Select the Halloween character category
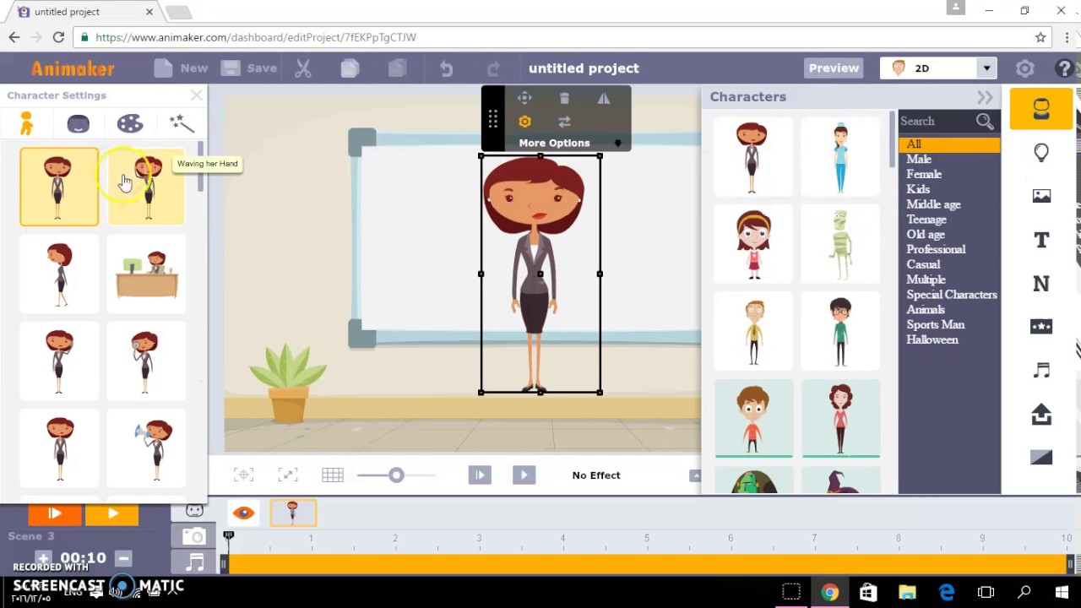1081x608 pixels. pos(932,339)
